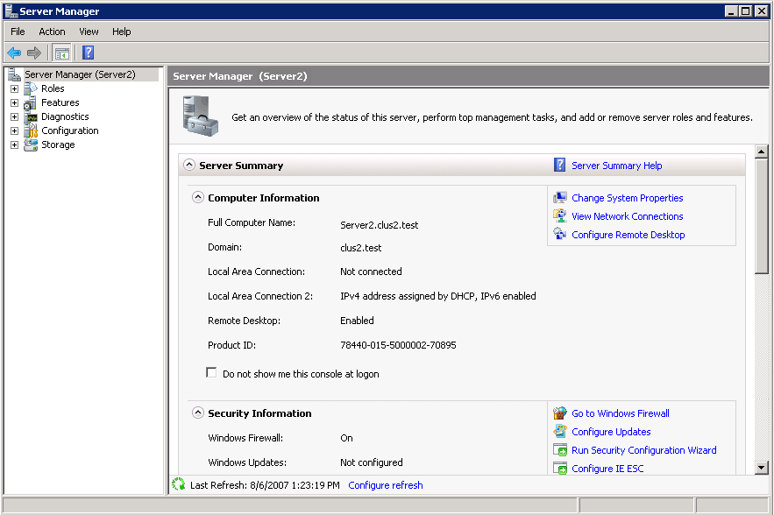This screenshot has height=515, width=774.
Task: Check 'Do not show me this console at logon'
Action: (211, 372)
